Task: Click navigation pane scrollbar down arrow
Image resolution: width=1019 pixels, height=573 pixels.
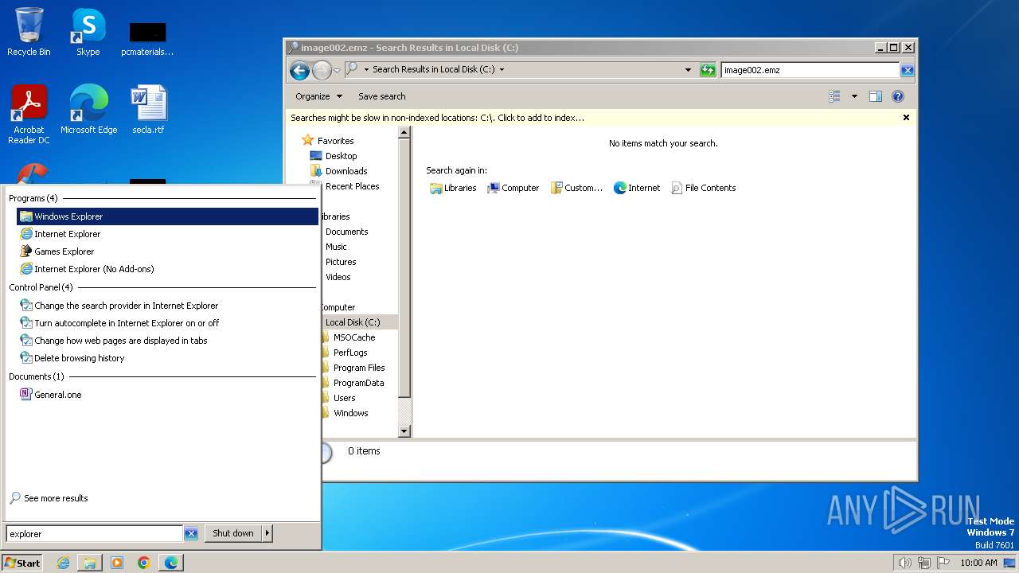Action: click(404, 431)
